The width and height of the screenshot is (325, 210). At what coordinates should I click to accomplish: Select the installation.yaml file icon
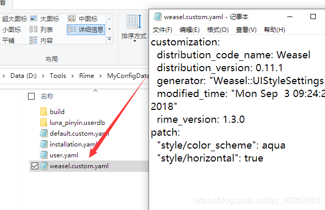[x=43, y=144]
